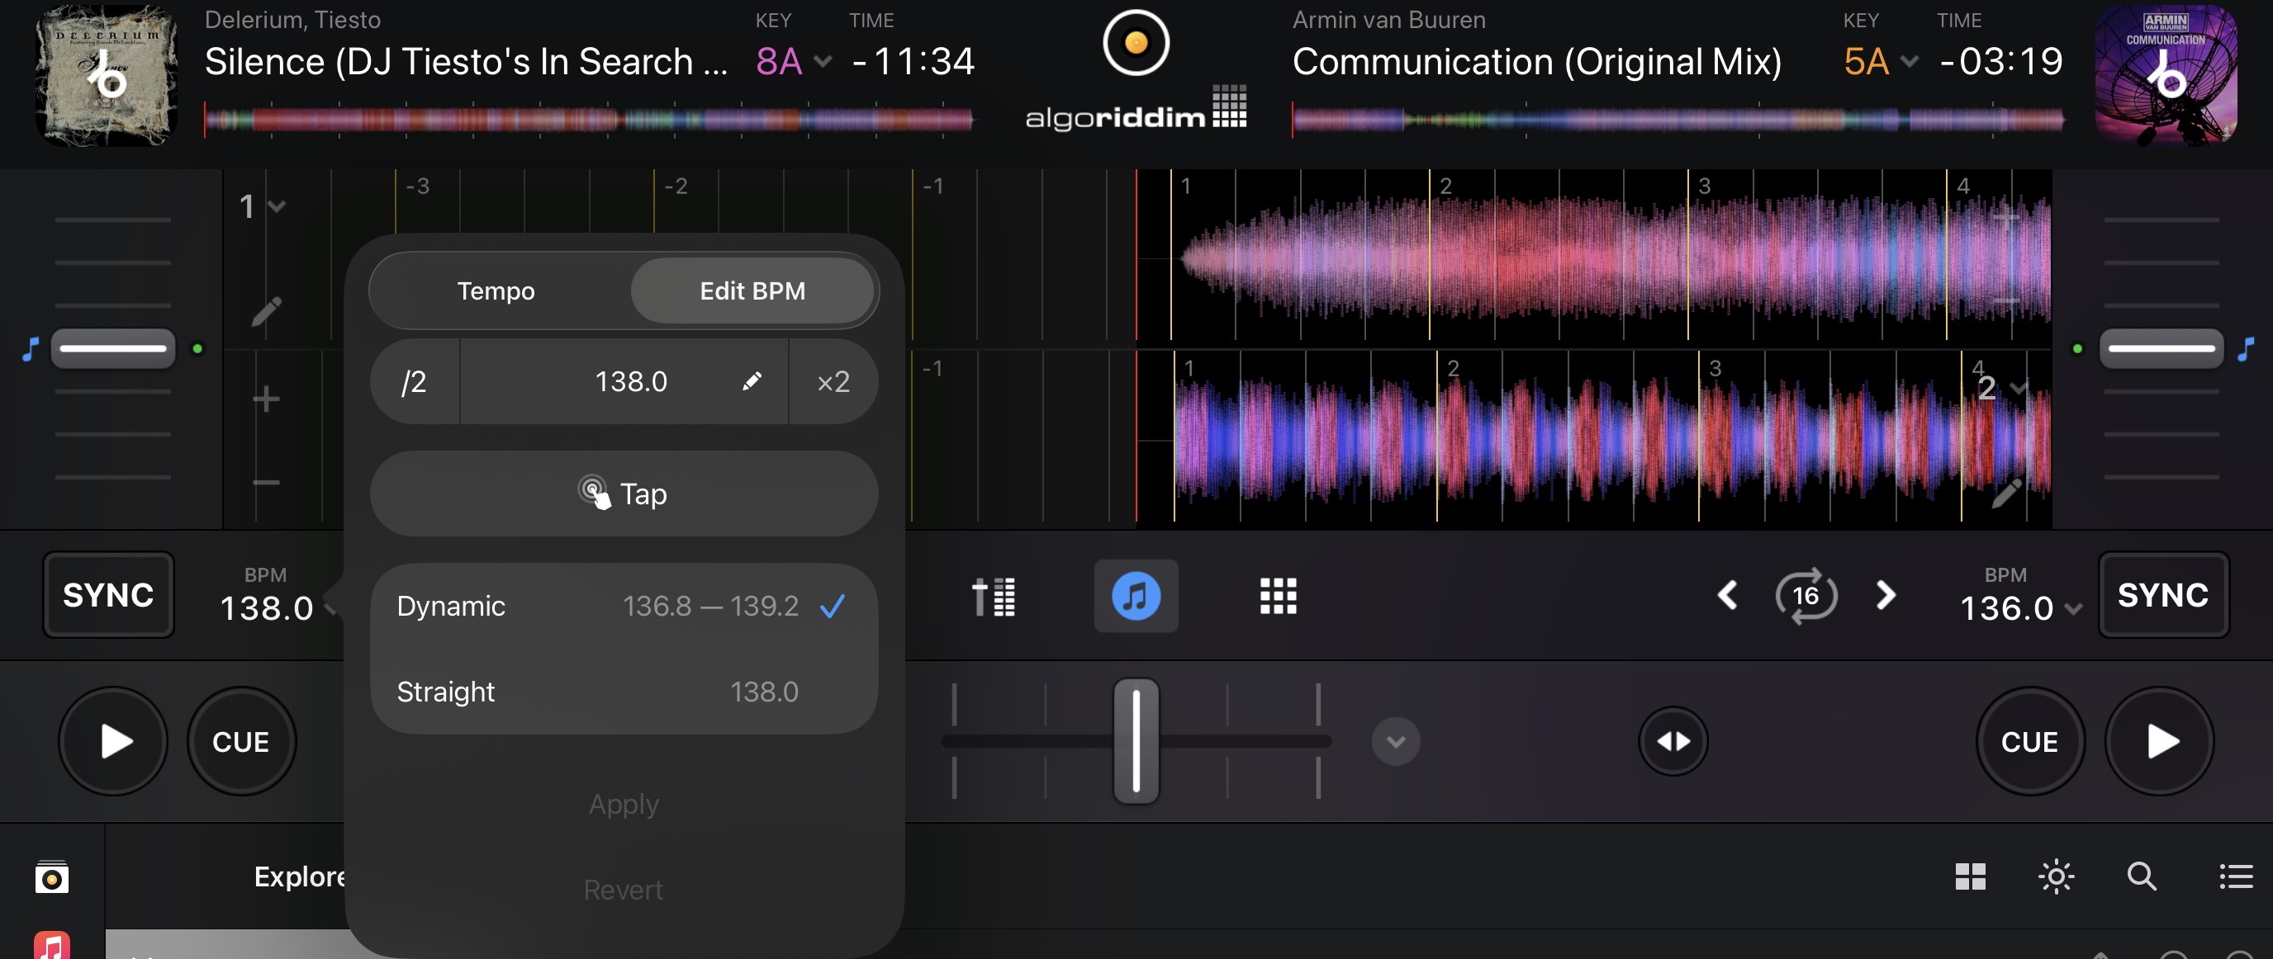Click the pencil icon beside 138.0 BPM
Image resolution: width=2273 pixels, height=959 pixels.
[x=752, y=380]
